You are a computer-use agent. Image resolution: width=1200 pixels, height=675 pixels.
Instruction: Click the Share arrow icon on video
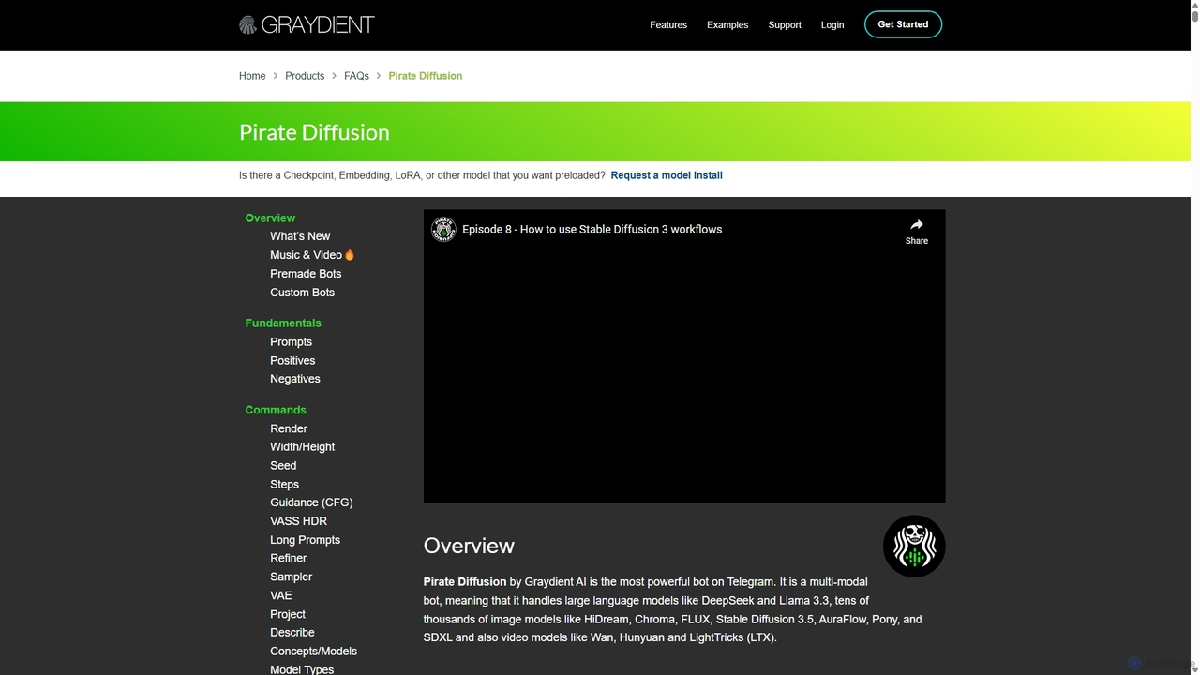pyautogui.click(x=916, y=225)
